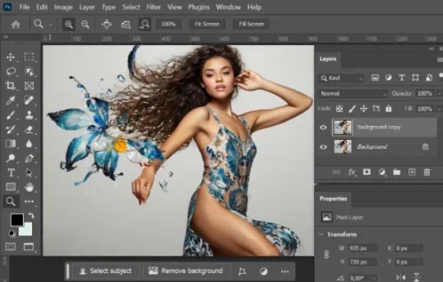Select the Lasso tool
The height and width of the screenshot is (282, 443).
coord(11,71)
